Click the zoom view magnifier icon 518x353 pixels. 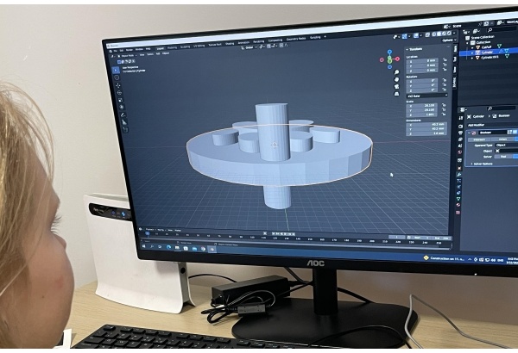pyautogui.click(x=396, y=72)
